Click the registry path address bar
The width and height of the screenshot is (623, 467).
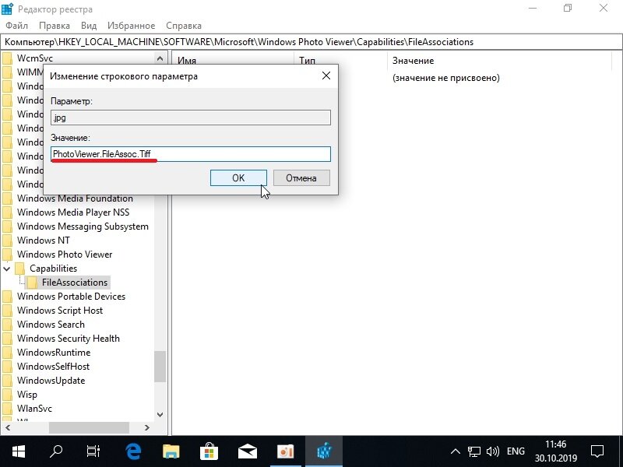pos(311,42)
